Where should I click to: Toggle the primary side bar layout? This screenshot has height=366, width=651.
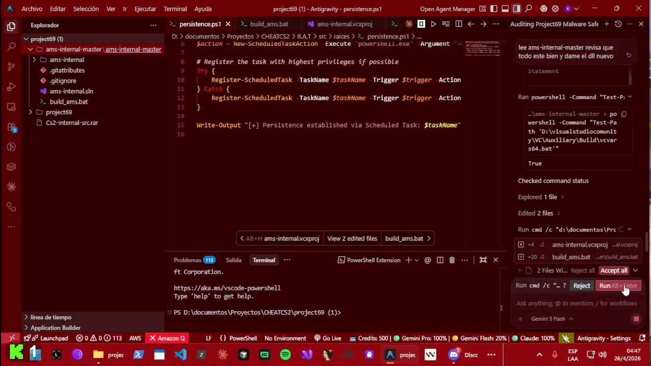pyautogui.click(x=493, y=9)
